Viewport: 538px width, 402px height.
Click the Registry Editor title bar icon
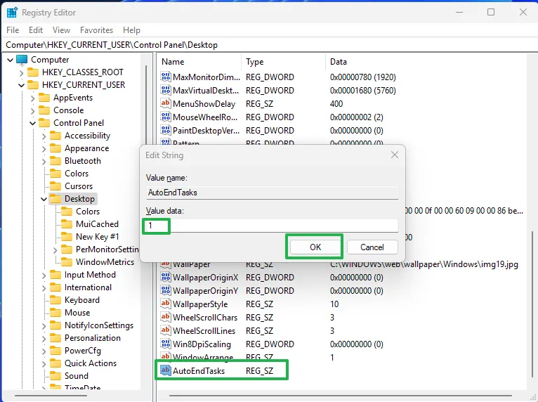[x=12, y=12]
